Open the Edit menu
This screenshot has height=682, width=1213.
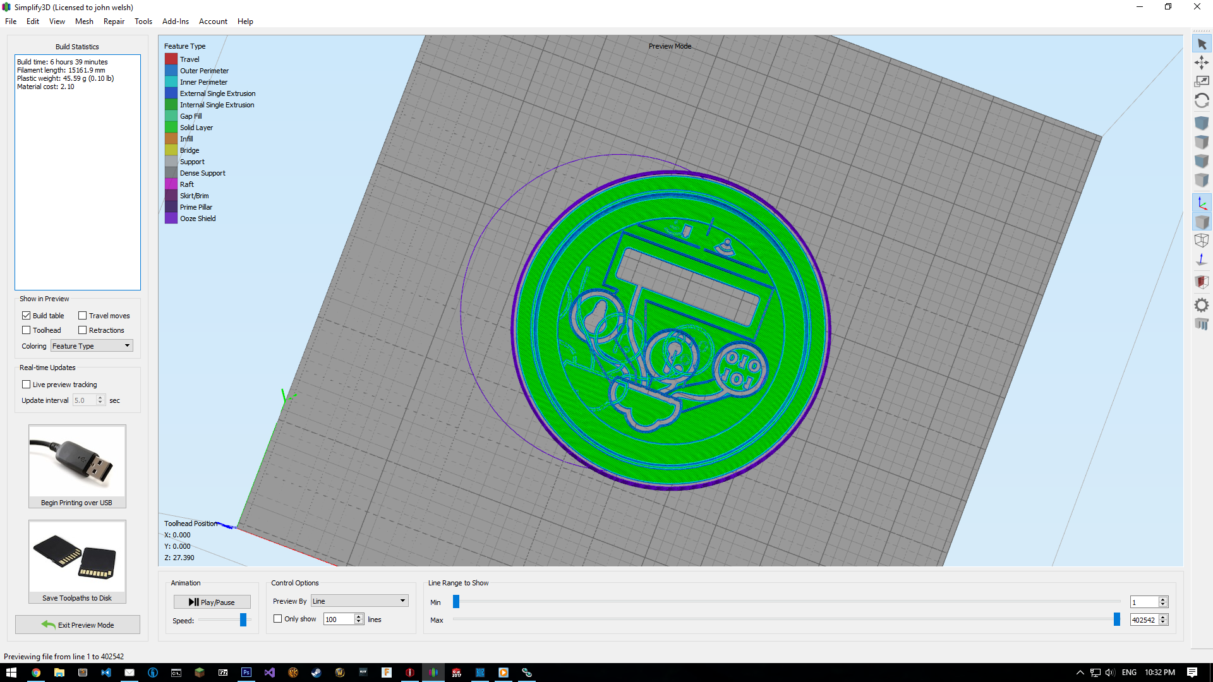coord(33,21)
